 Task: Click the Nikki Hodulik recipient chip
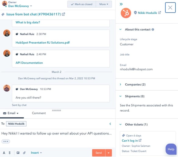click(x=16, y=124)
